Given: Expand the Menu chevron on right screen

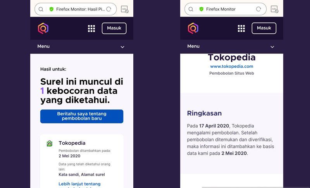Looking at the screenshot, I should click(x=272, y=47).
